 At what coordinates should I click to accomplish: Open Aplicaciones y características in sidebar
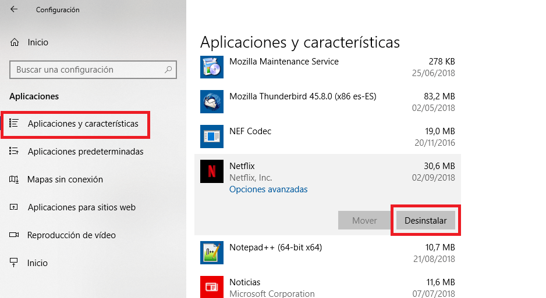point(83,124)
